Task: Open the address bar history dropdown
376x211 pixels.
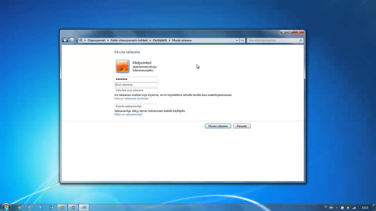Action: 237,40
